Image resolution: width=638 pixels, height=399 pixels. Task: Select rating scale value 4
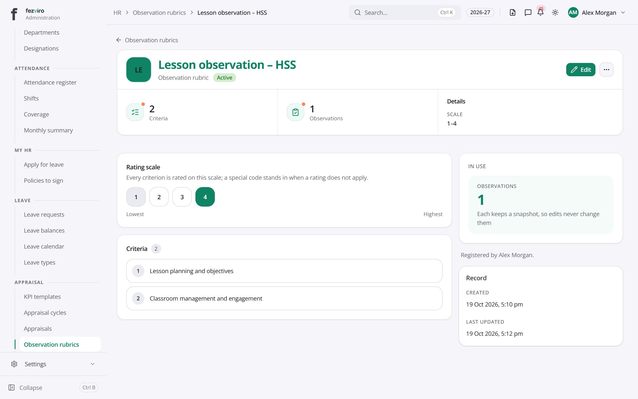click(205, 197)
